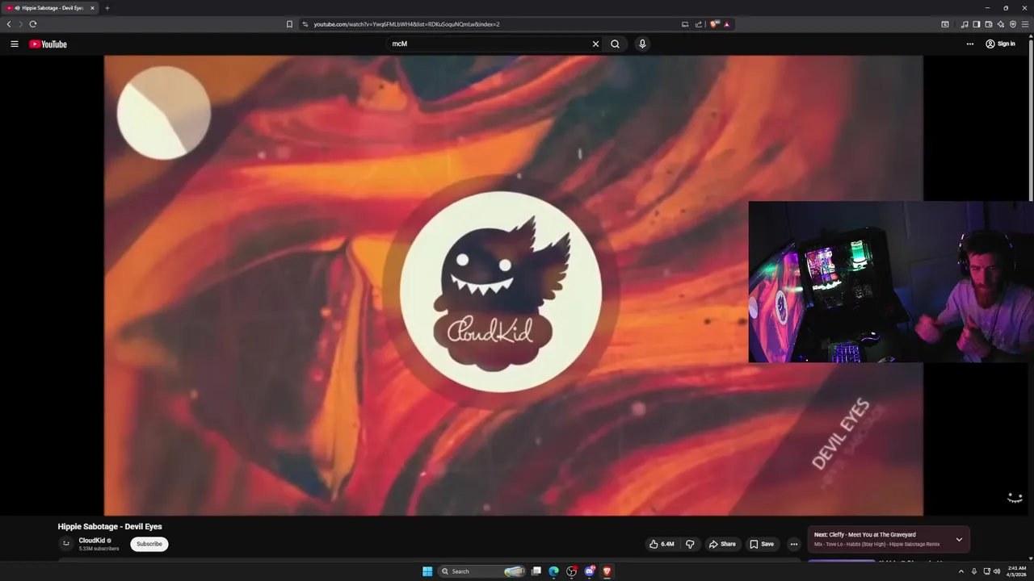
Task: Share this page from the address bar
Action: click(699, 24)
